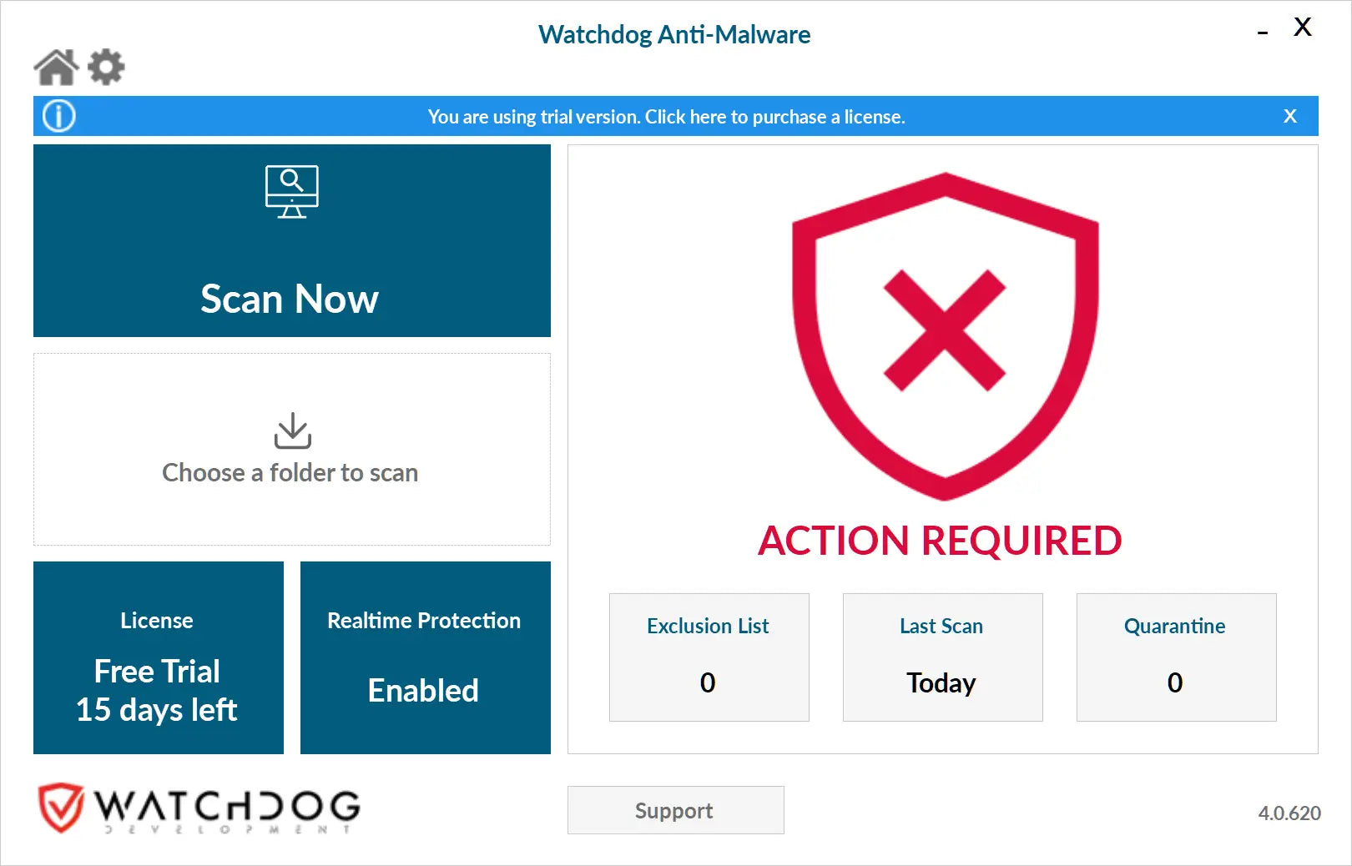
Task: Click the ACTION REQUIRED status text
Action: pyautogui.click(x=940, y=541)
